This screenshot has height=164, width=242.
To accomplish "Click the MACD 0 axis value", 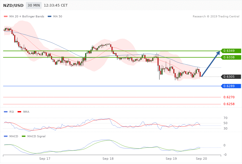I will click(x=224, y=145).
